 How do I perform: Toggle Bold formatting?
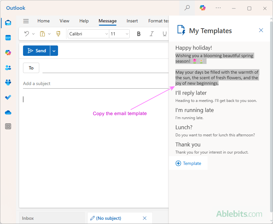pos(138,34)
